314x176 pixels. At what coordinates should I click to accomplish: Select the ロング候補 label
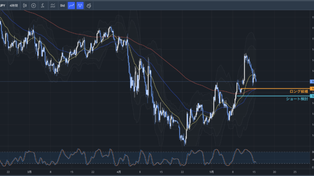click(299, 91)
